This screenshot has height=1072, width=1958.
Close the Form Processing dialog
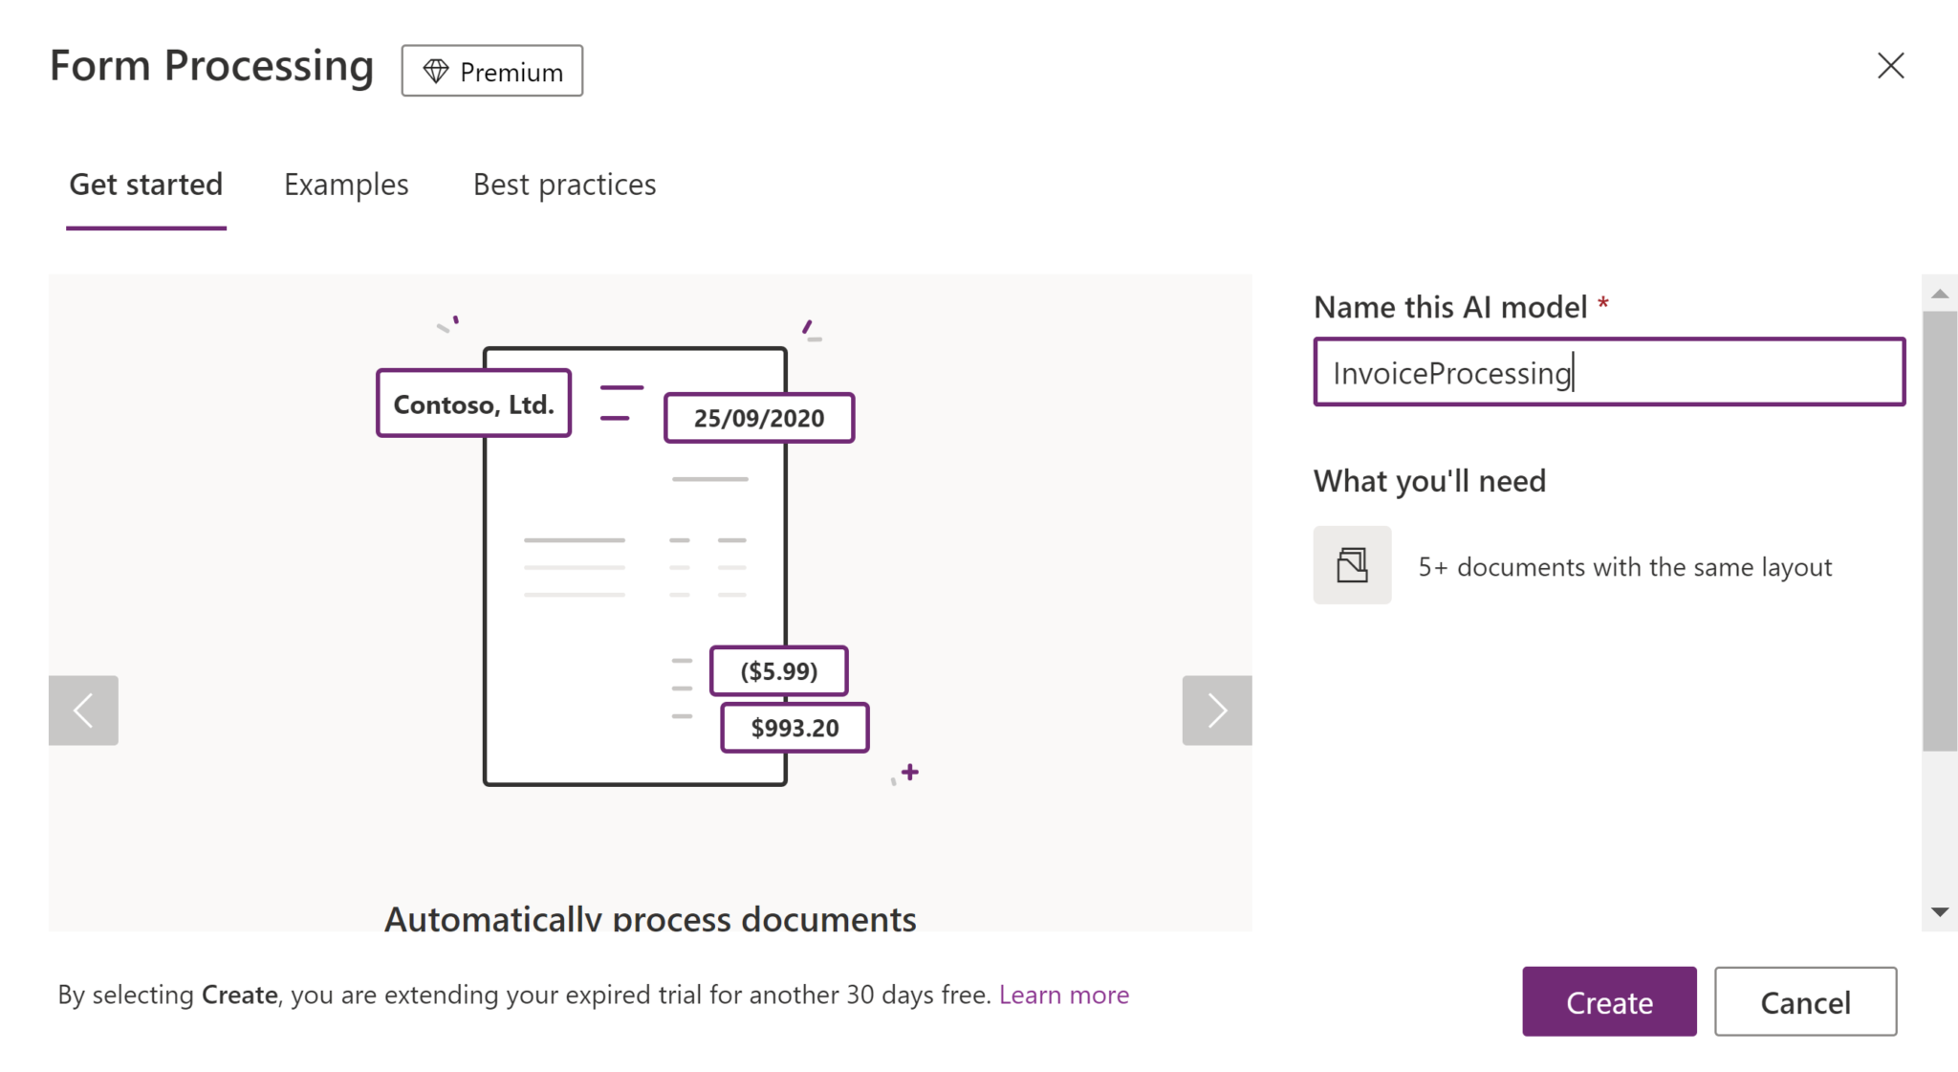pyautogui.click(x=1890, y=66)
